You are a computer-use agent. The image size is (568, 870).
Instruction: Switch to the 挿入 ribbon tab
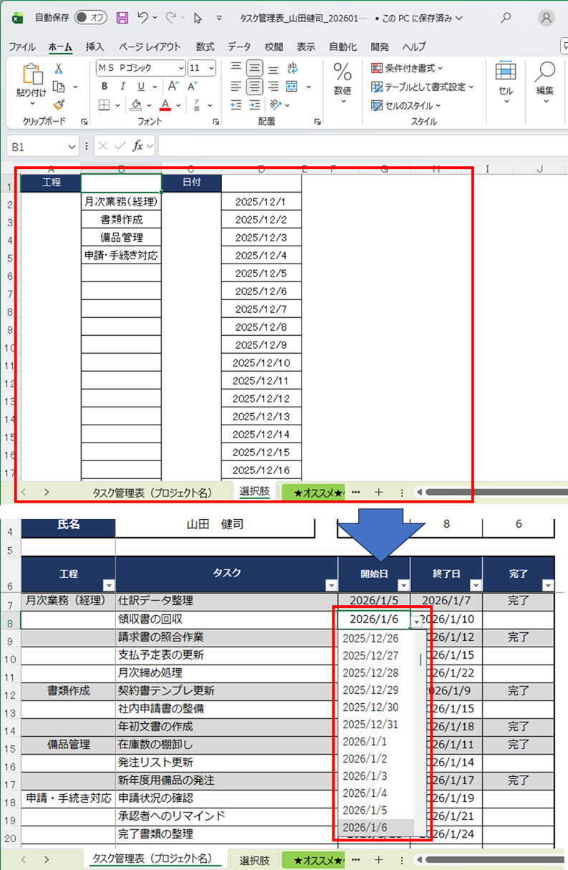pyautogui.click(x=95, y=47)
